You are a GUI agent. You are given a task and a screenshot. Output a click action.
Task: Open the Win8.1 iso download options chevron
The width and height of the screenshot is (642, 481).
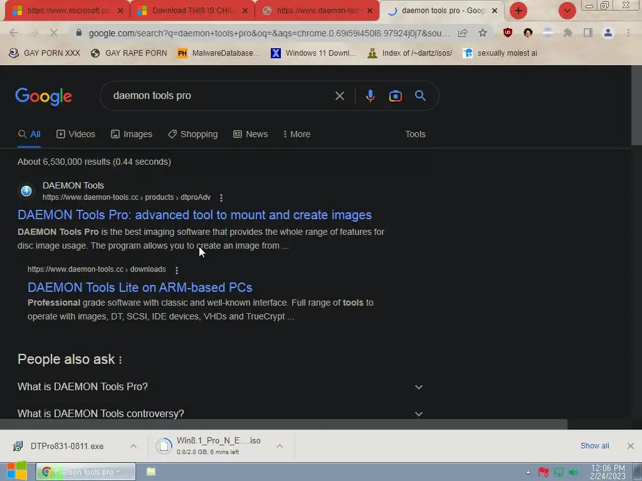click(280, 446)
